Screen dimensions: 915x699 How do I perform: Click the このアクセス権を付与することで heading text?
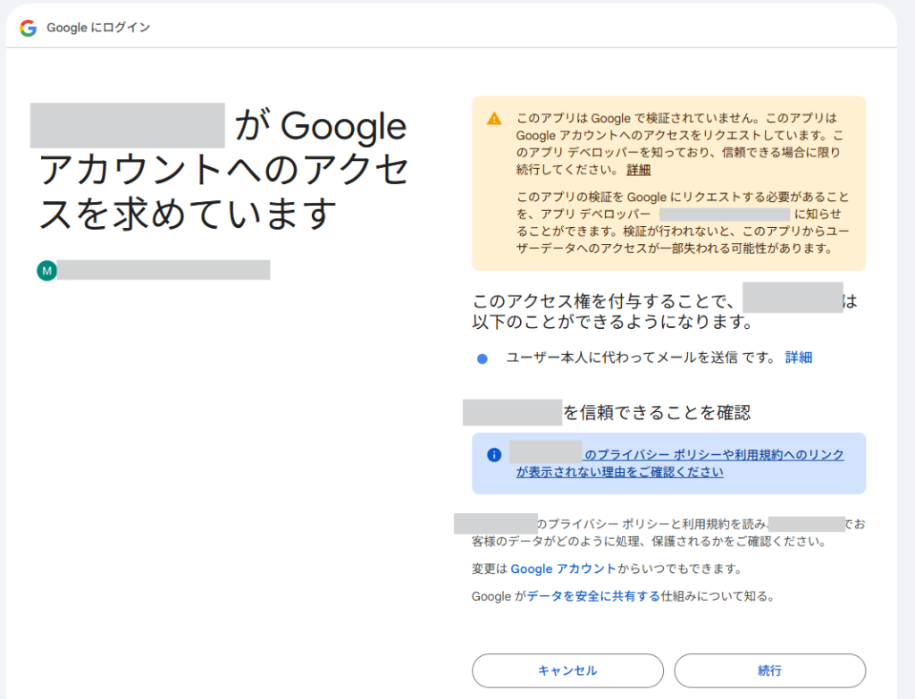point(603,301)
